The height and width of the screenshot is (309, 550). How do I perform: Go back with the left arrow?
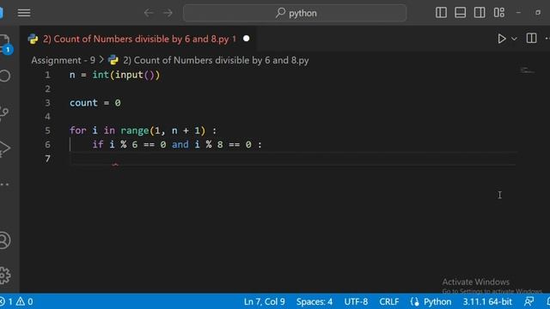(149, 13)
